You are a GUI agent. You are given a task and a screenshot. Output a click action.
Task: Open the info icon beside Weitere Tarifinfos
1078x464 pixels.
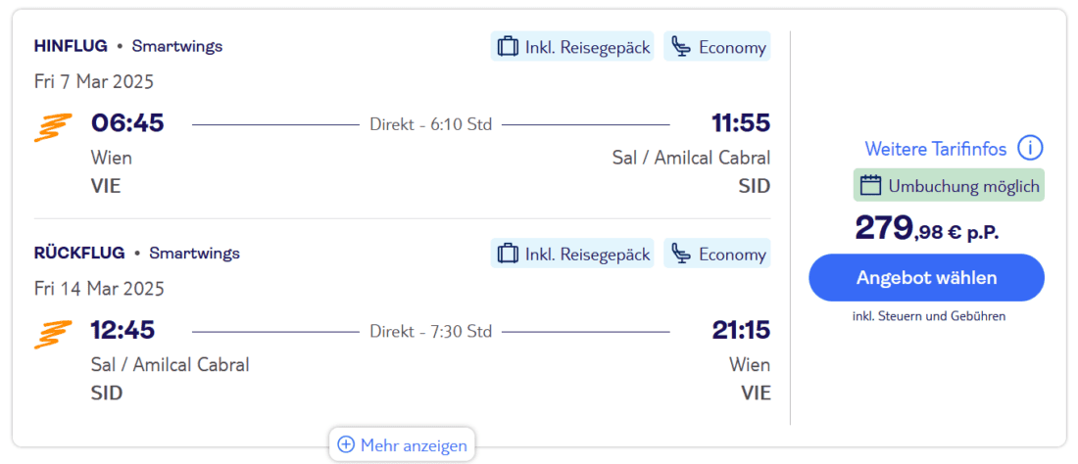[x=1029, y=149]
